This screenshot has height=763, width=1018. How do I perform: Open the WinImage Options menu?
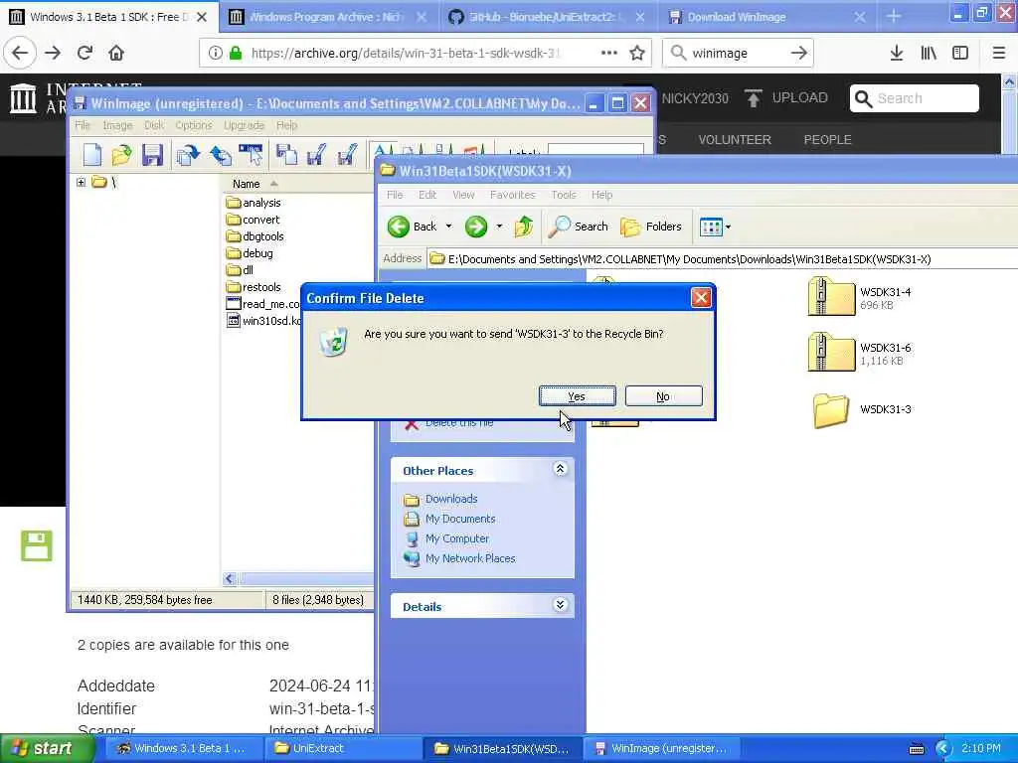point(194,125)
